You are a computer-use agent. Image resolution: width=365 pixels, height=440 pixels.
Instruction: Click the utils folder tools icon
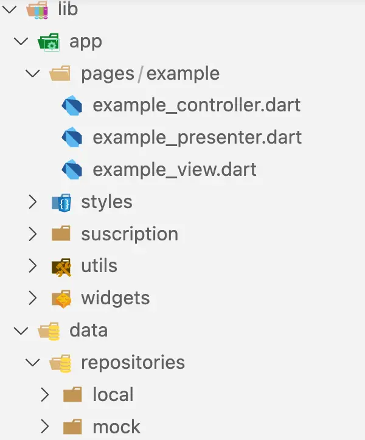coord(61,266)
